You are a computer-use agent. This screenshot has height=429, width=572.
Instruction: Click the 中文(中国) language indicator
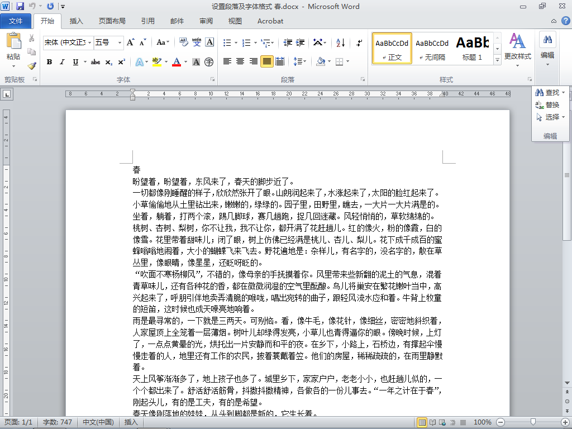click(98, 422)
